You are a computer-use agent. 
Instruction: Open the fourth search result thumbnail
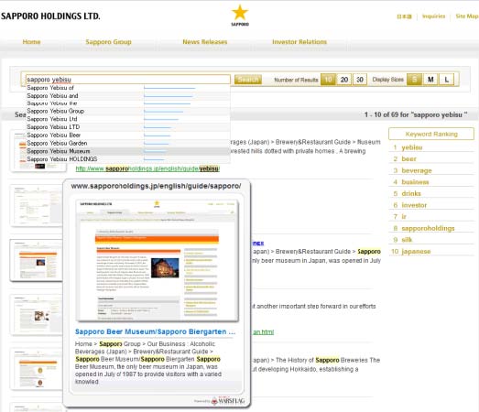click(x=37, y=315)
